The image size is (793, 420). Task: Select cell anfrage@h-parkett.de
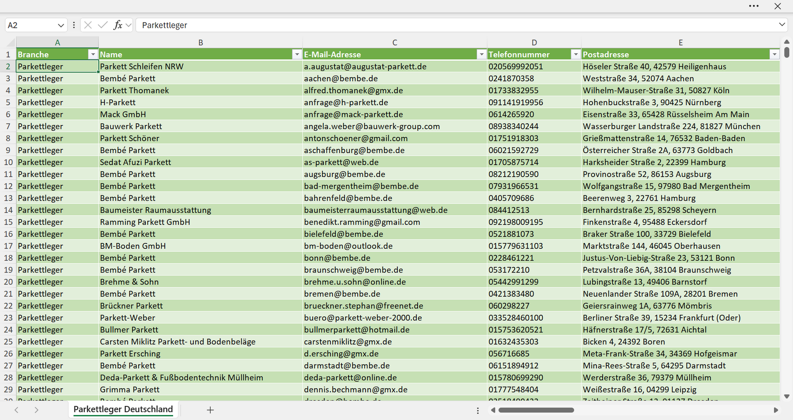tap(395, 102)
